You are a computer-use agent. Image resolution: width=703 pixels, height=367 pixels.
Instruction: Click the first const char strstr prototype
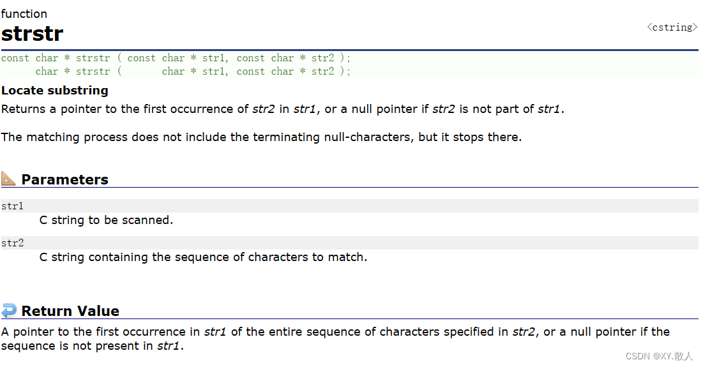(x=176, y=58)
